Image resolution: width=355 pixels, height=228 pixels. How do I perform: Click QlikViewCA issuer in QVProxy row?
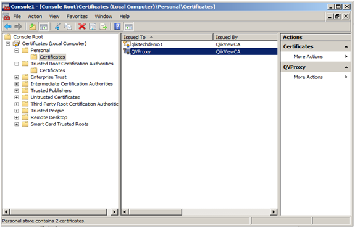pyautogui.click(x=228, y=51)
